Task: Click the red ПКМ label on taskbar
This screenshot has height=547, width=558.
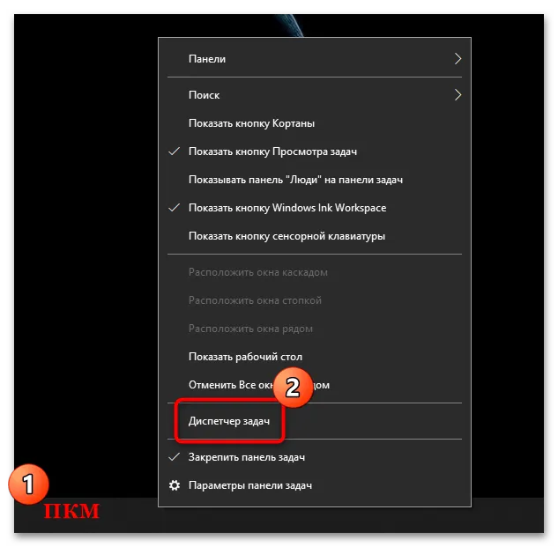Action: (x=72, y=512)
